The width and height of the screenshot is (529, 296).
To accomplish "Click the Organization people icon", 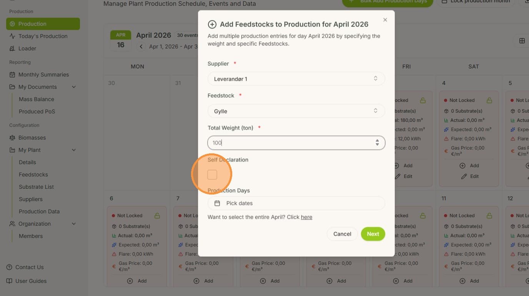I will tap(12, 224).
